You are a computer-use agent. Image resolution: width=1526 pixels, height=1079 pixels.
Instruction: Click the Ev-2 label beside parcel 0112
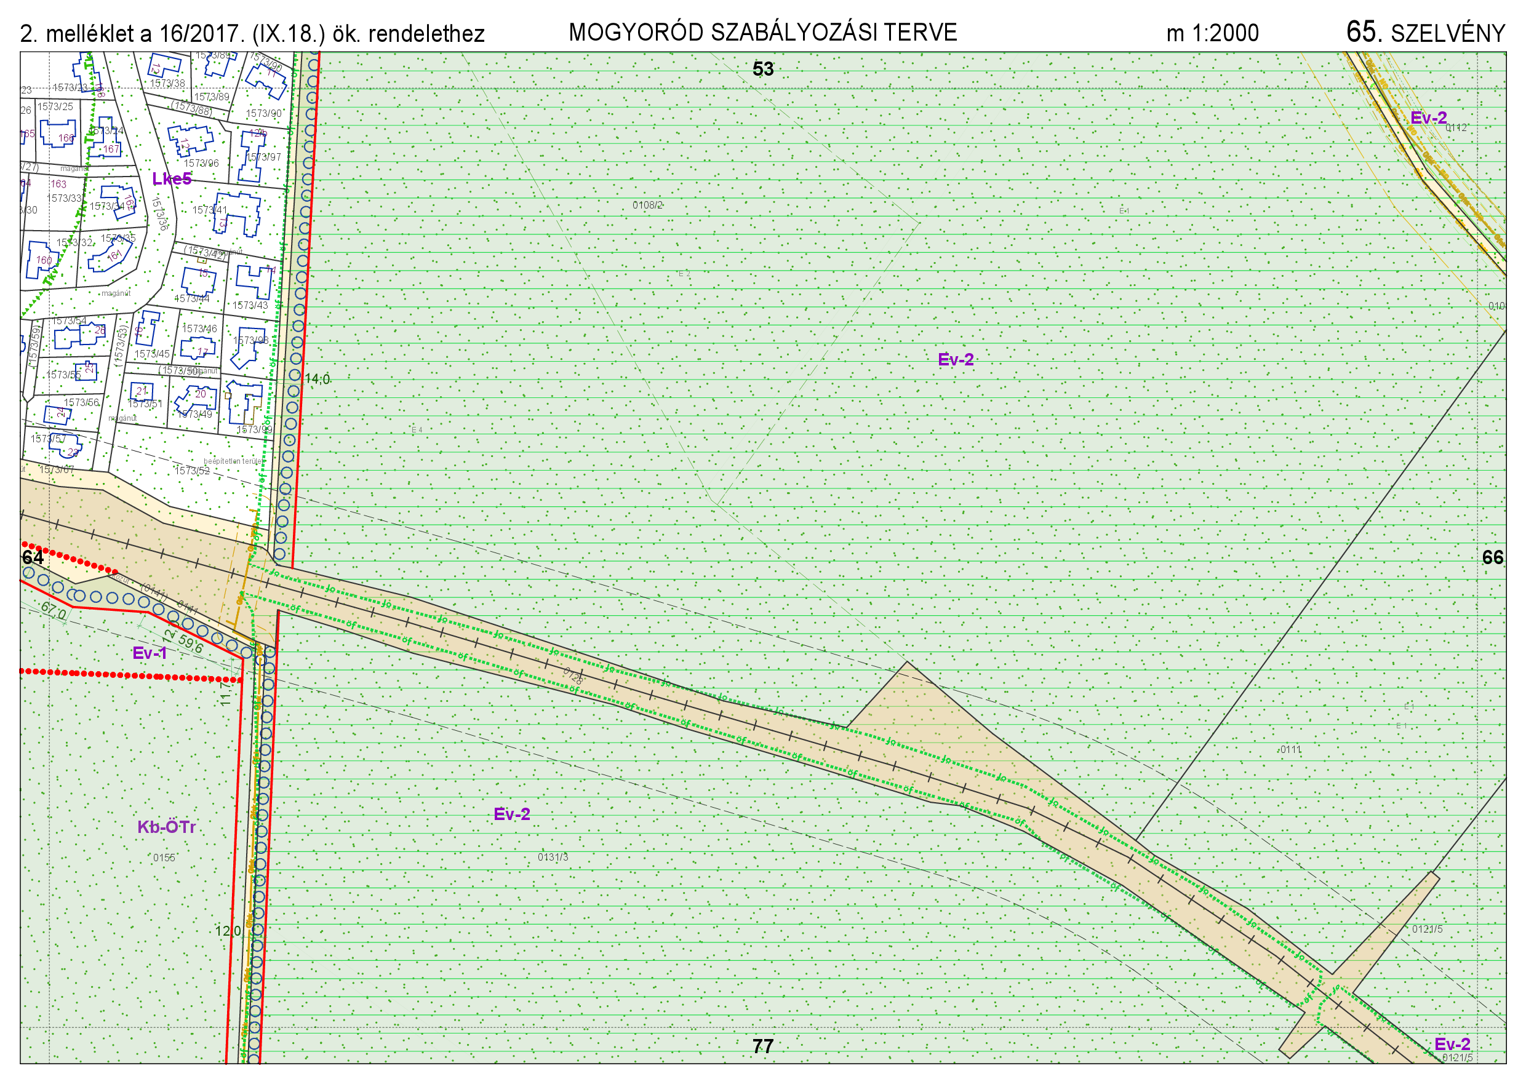click(x=1428, y=117)
